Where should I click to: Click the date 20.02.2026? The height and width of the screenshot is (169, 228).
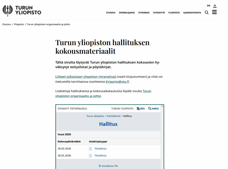(x=64, y=148)
